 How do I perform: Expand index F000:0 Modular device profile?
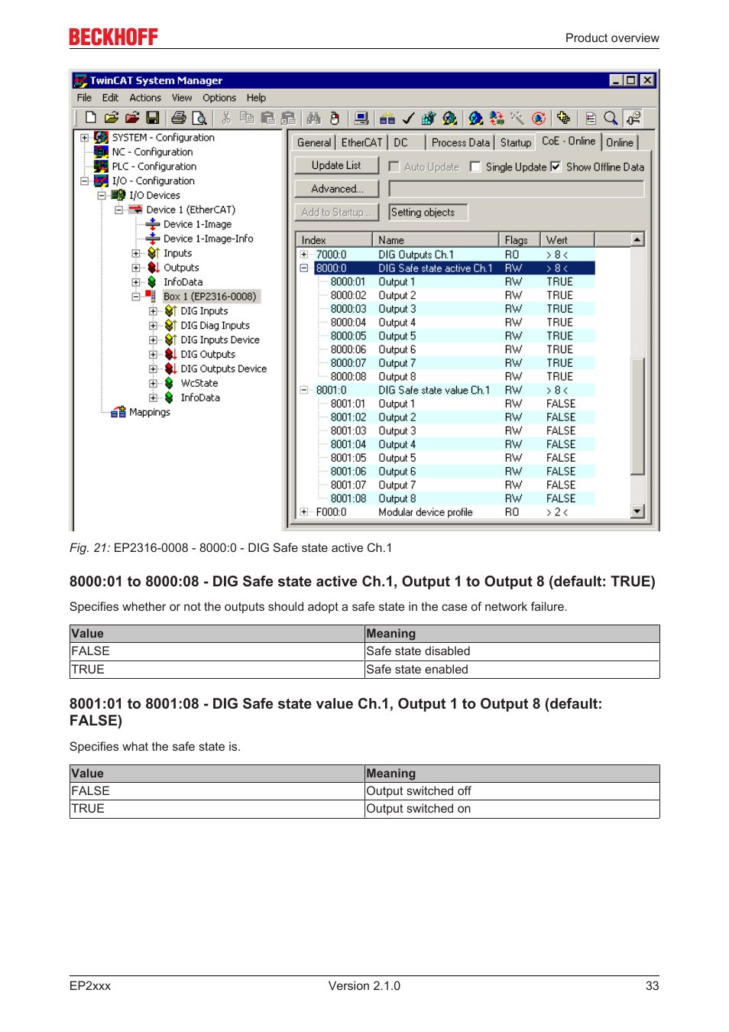304,512
